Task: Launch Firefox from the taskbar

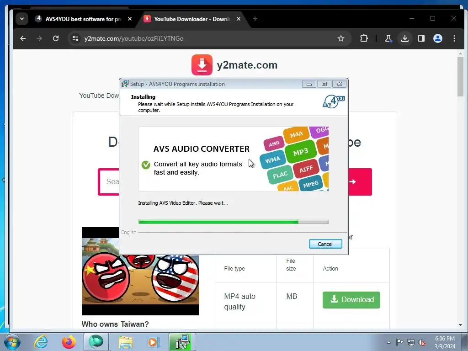Action: pos(69,342)
